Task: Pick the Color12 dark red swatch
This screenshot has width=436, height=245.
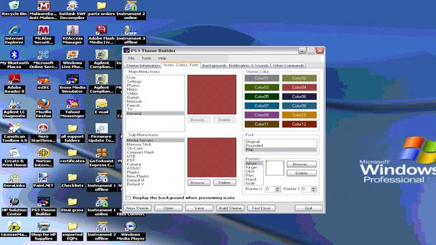Action: click(299, 124)
